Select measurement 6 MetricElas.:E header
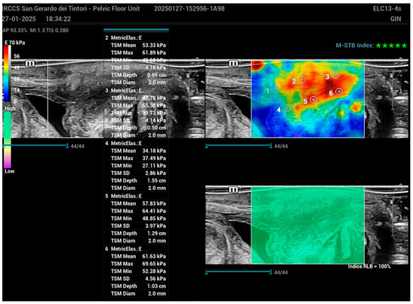The width and height of the screenshot is (413, 304). click(123, 248)
